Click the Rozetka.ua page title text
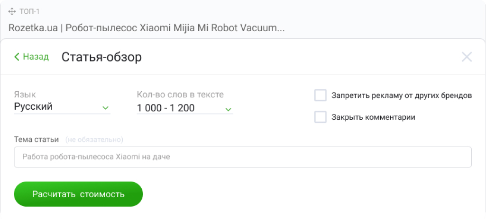The image size is (486, 219). click(x=147, y=27)
